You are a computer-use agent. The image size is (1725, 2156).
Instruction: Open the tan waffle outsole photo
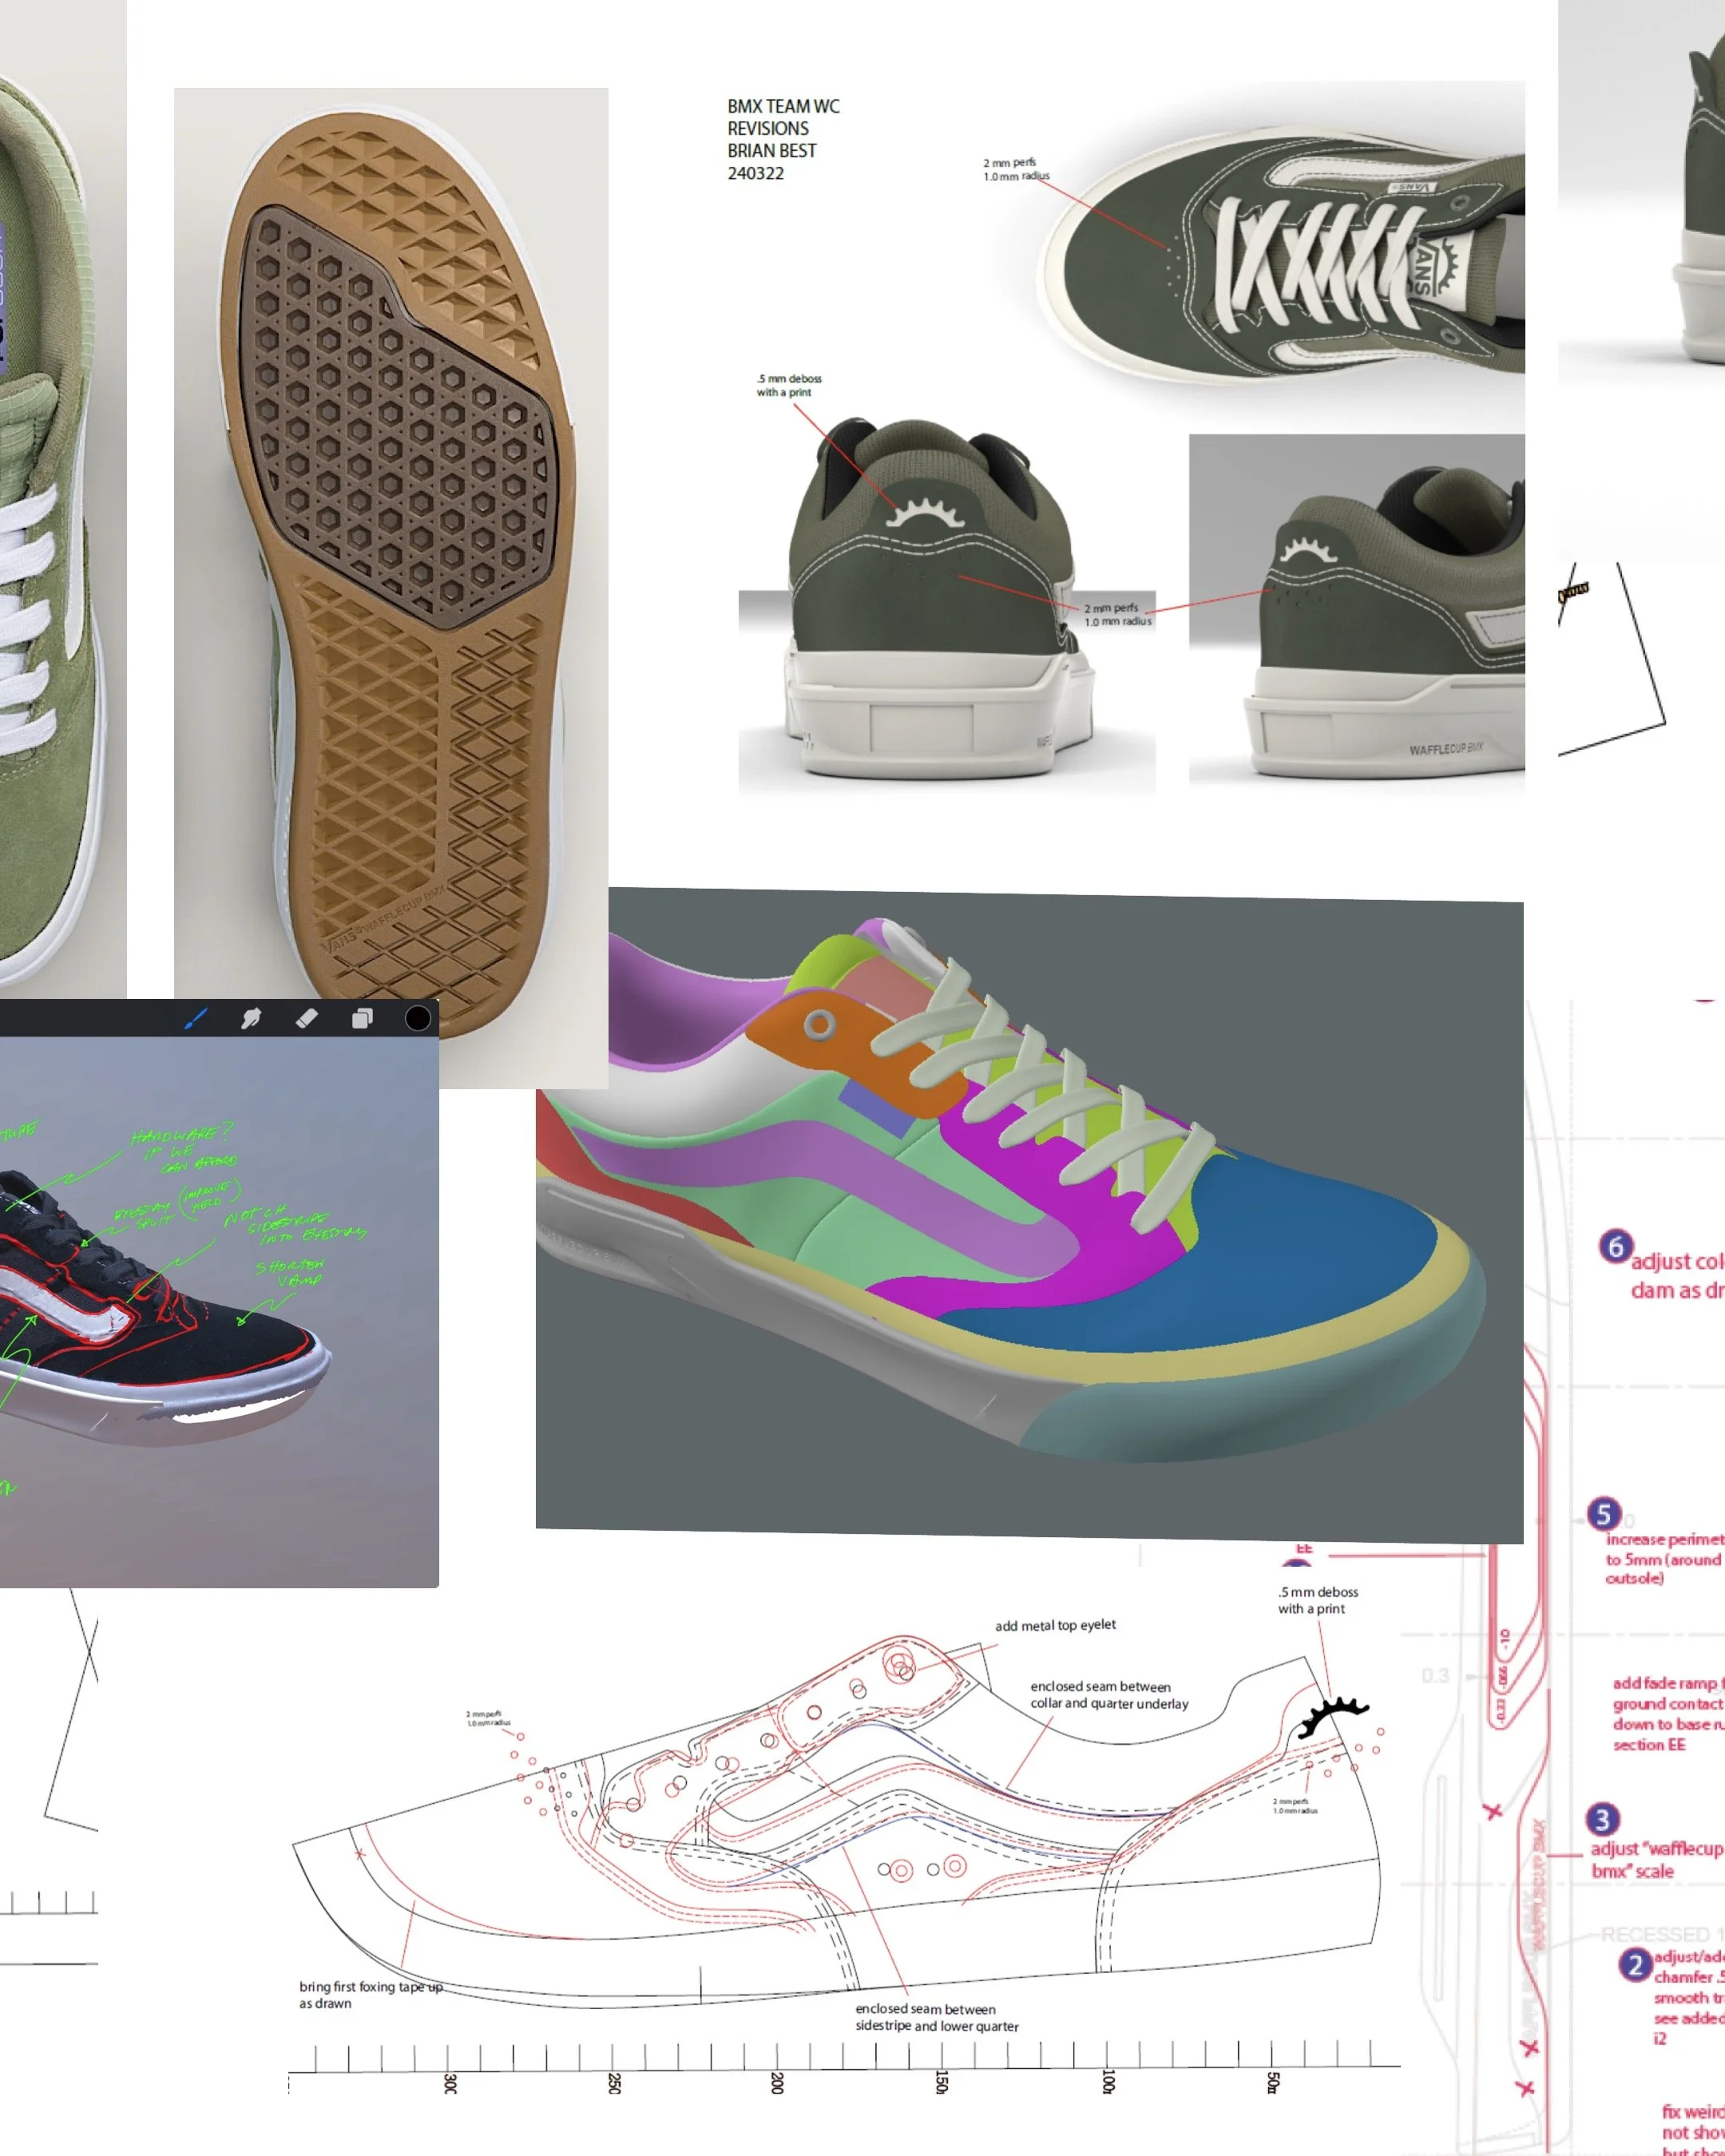coord(390,560)
